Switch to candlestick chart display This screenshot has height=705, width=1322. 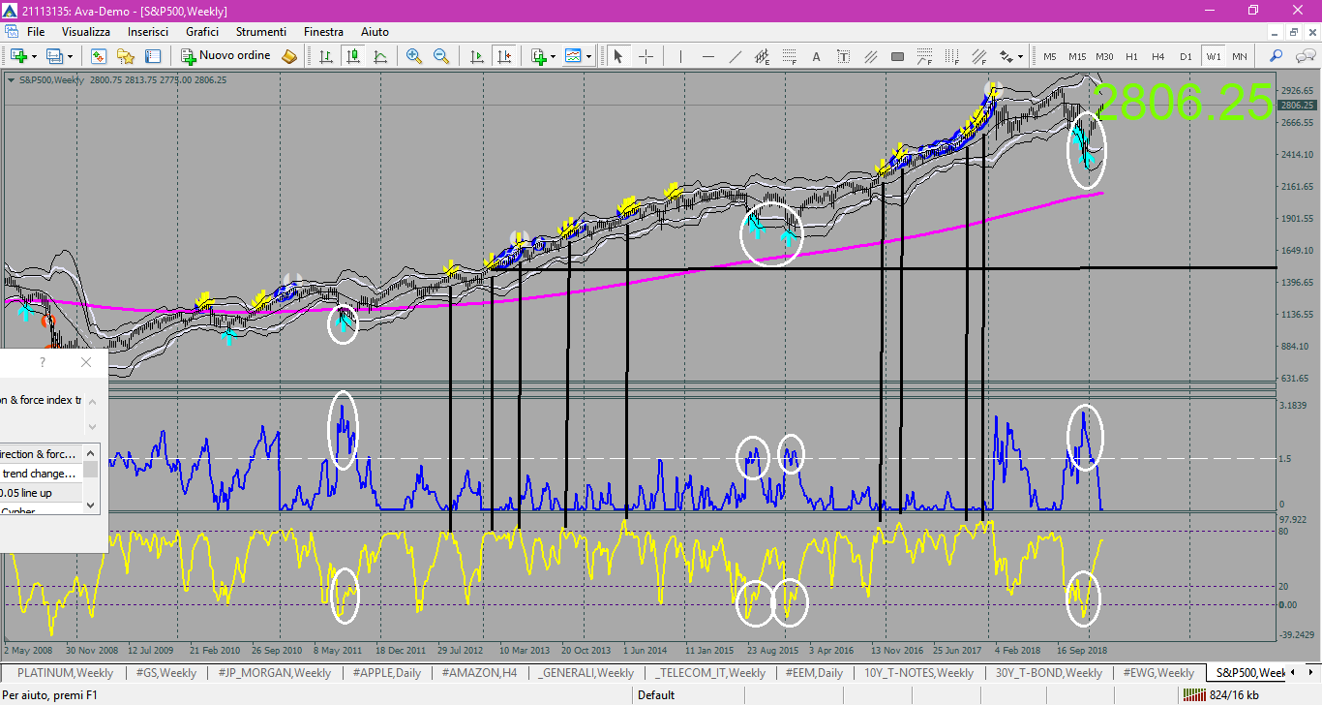click(353, 56)
